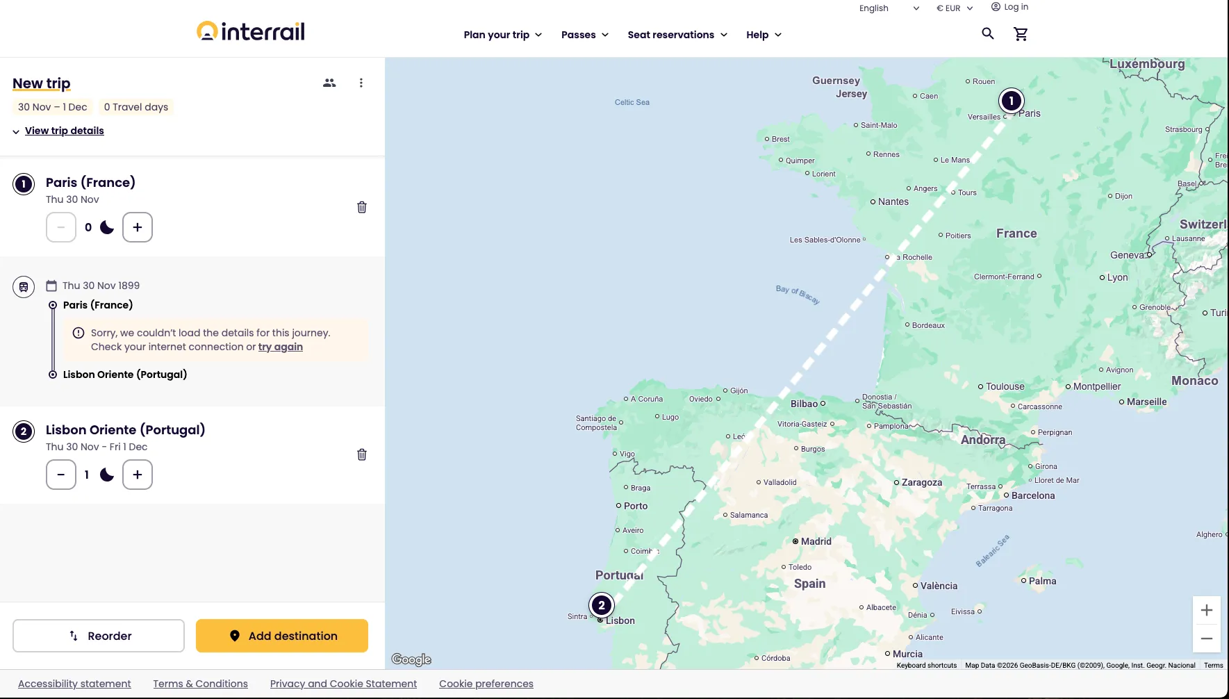Open the EUR currency dropdown

[x=955, y=8]
